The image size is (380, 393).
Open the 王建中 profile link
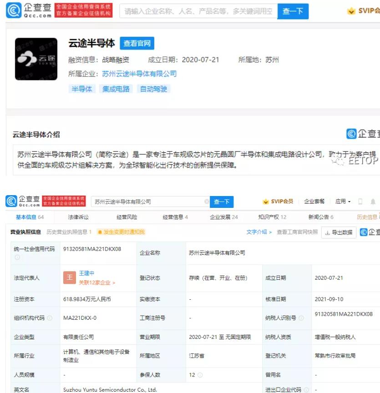(x=86, y=273)
